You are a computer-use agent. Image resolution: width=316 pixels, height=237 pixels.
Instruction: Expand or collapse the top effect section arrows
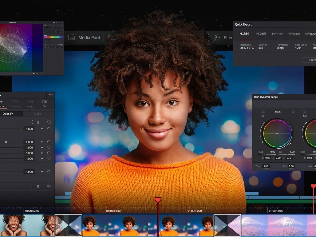[32, 122]
